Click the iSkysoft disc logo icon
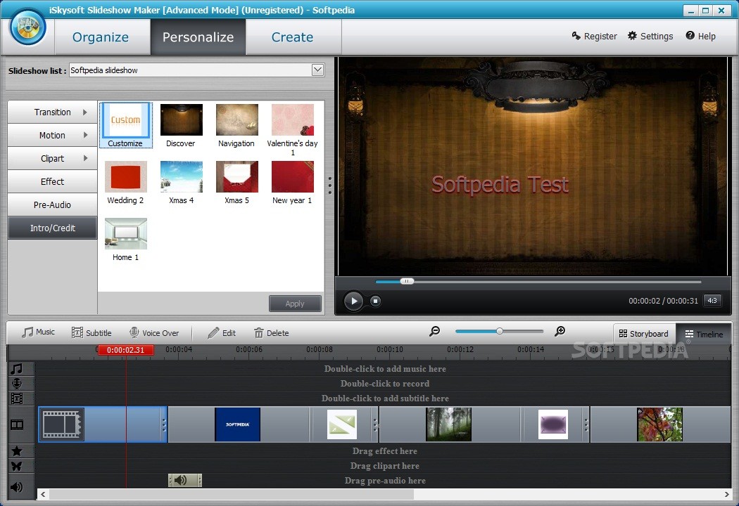This screenshot has height=506, width=739. (x=28, y=27)
